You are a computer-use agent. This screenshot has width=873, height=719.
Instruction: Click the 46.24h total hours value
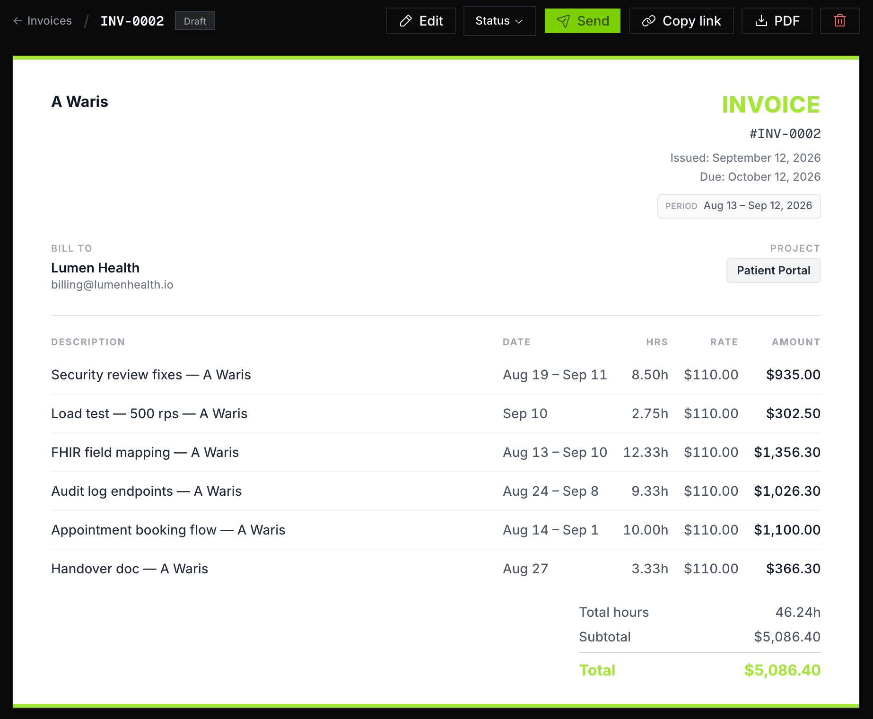click(x=798, y=612)
